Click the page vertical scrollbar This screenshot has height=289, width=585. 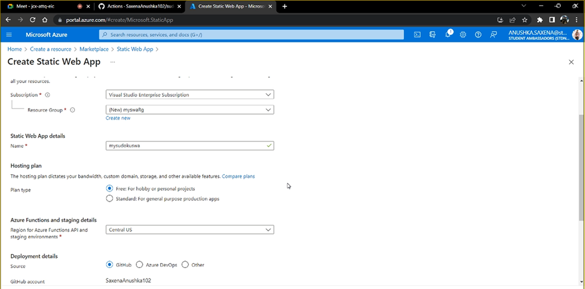click(581, 167)
